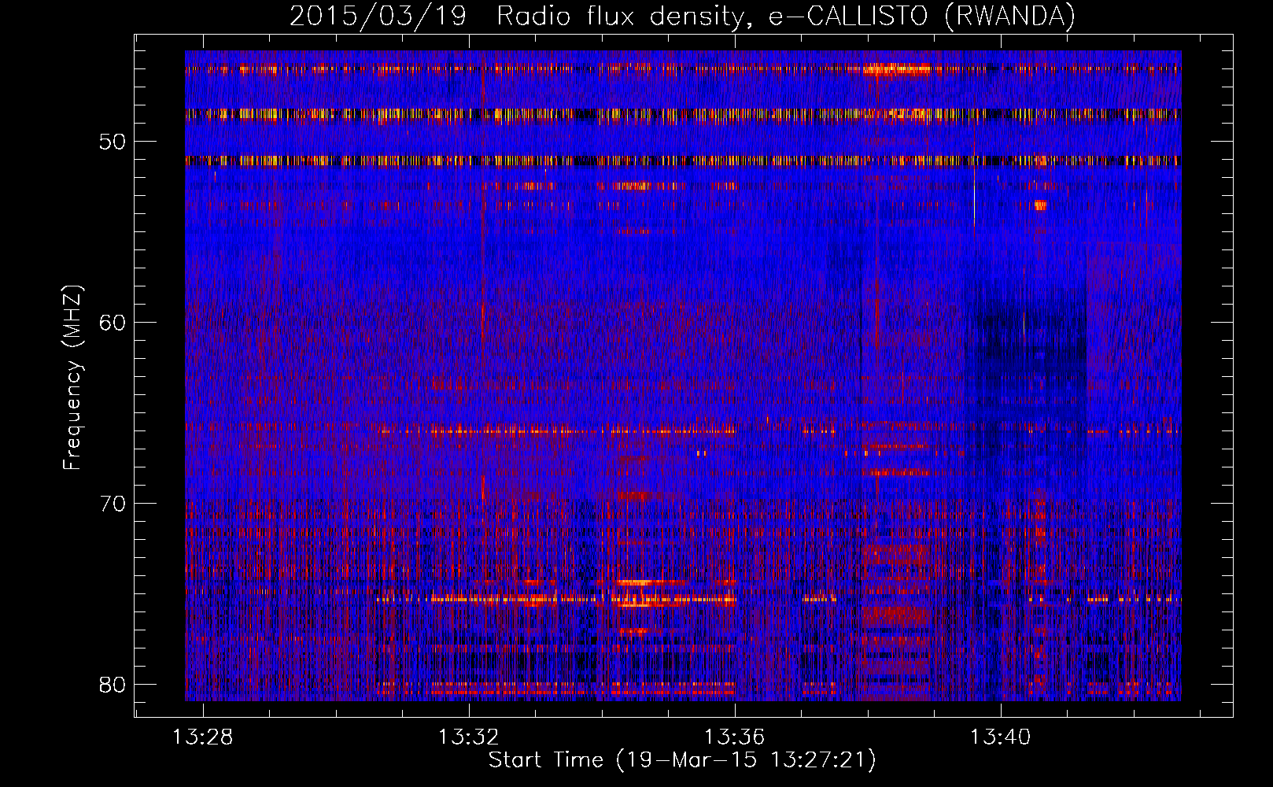Click the 50 frequency tick label

tap(113, 142)
